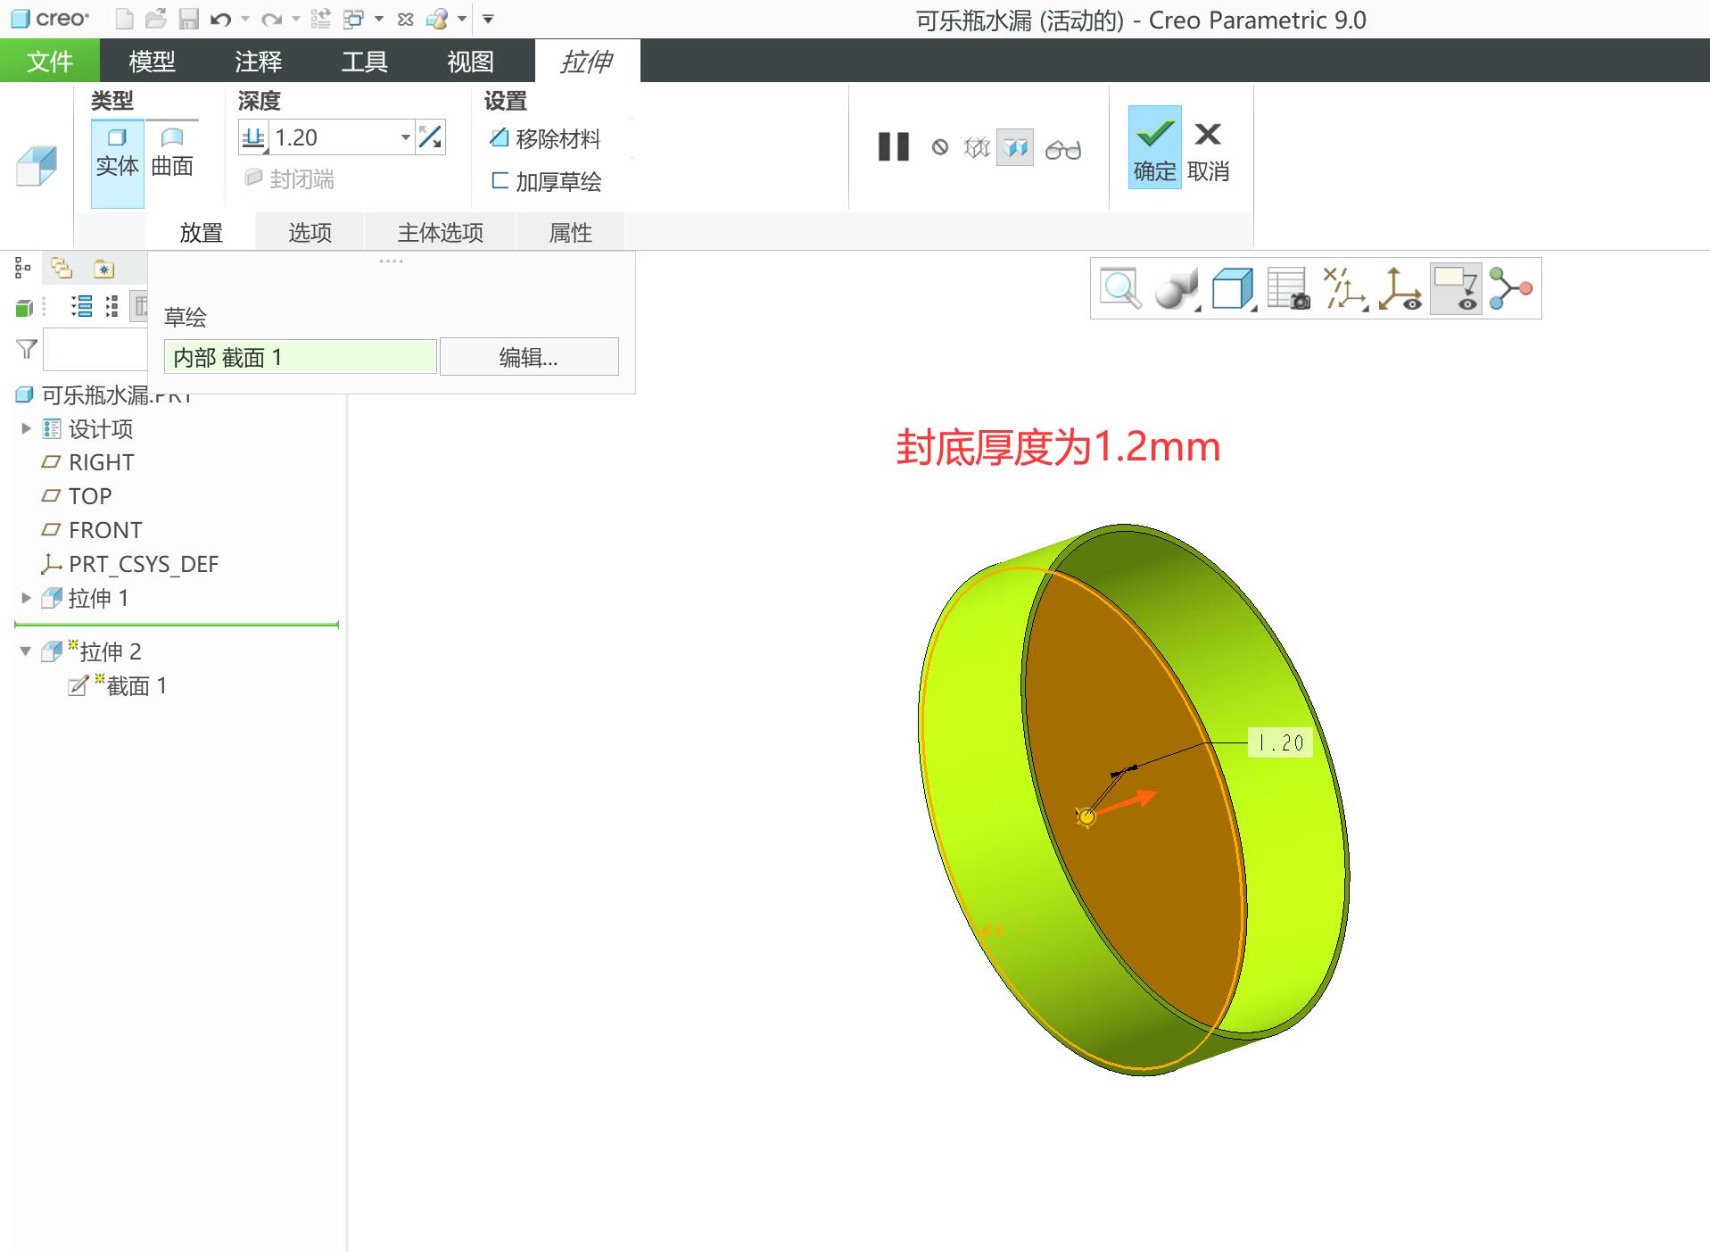Open the windows list dropdown arrow
The height and width of the screenshot is (1252, 1710).
coord(379,19)
